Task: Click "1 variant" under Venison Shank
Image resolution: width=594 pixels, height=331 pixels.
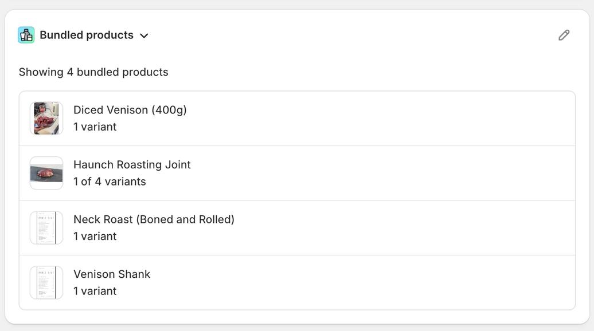Action: (x=95, y=291)
